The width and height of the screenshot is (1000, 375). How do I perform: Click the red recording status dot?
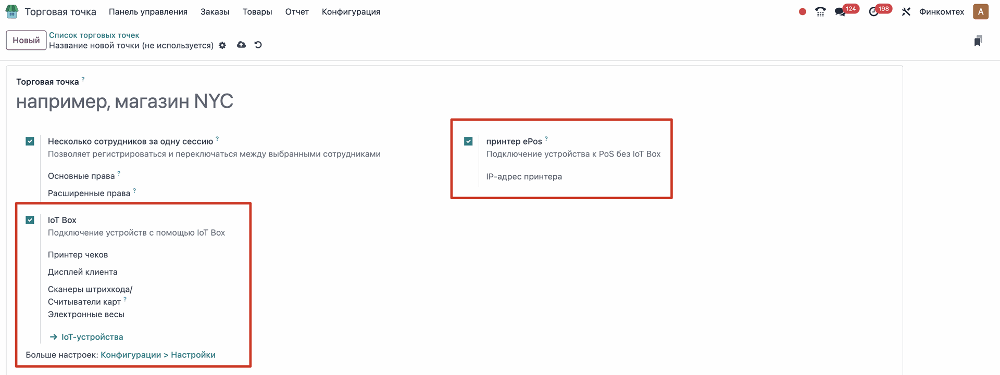click(x=802, y=12)
